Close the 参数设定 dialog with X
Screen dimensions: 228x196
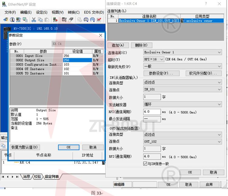[101, 35]
